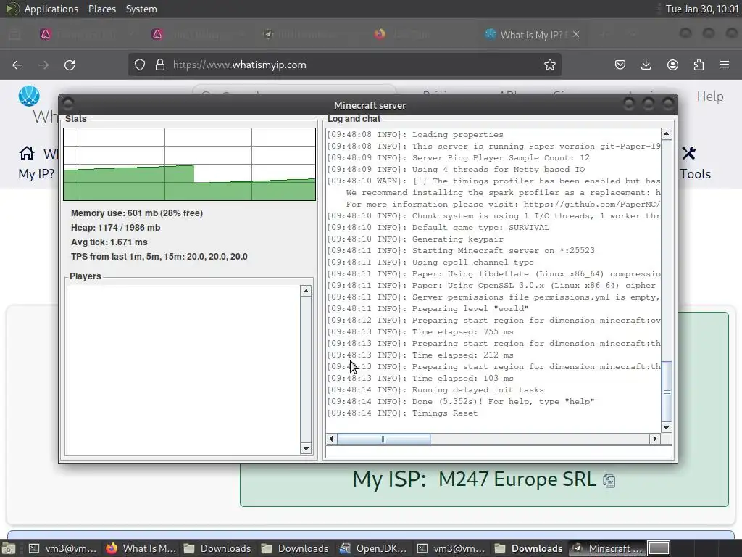Copy ISP name with the clipboard icon

(x=609, y=481)
